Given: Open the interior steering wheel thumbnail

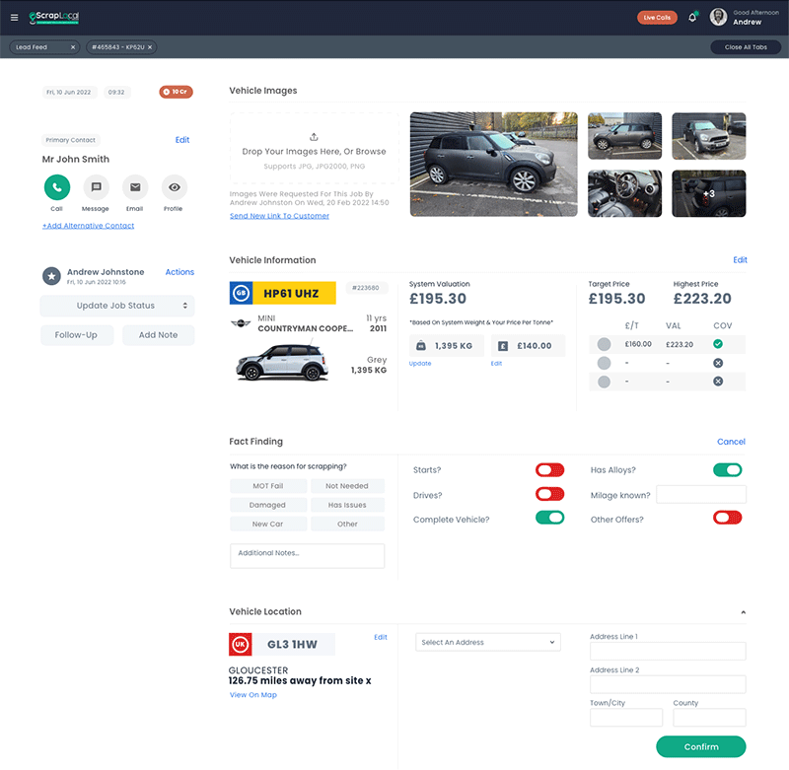Looking at the screenshot, I should [x=625, y=193].
